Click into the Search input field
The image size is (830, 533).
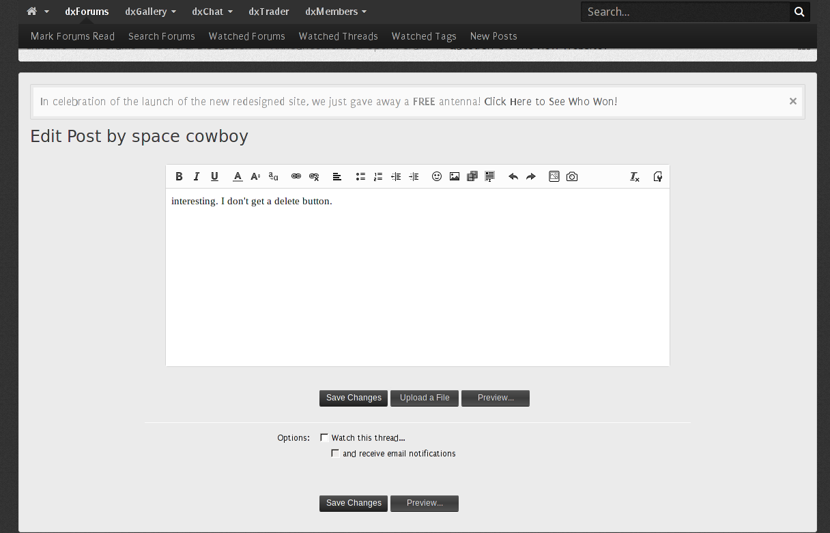pos(685,12)
